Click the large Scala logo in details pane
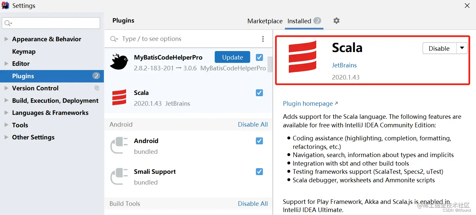The height and width of the screenshot is (215, 476). click(x=303, y=57)
